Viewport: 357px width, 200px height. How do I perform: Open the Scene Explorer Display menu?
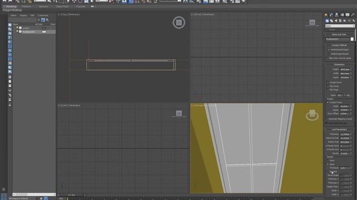click(x=23, y=16)
